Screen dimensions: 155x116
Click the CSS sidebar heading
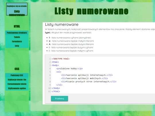(17, 69)
